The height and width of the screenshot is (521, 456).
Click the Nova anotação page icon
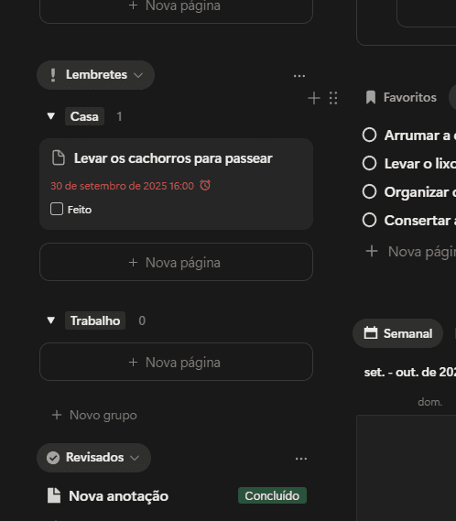point(54,495)
